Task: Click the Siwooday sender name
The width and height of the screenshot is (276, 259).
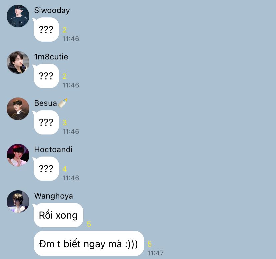Action: point(52,10)
